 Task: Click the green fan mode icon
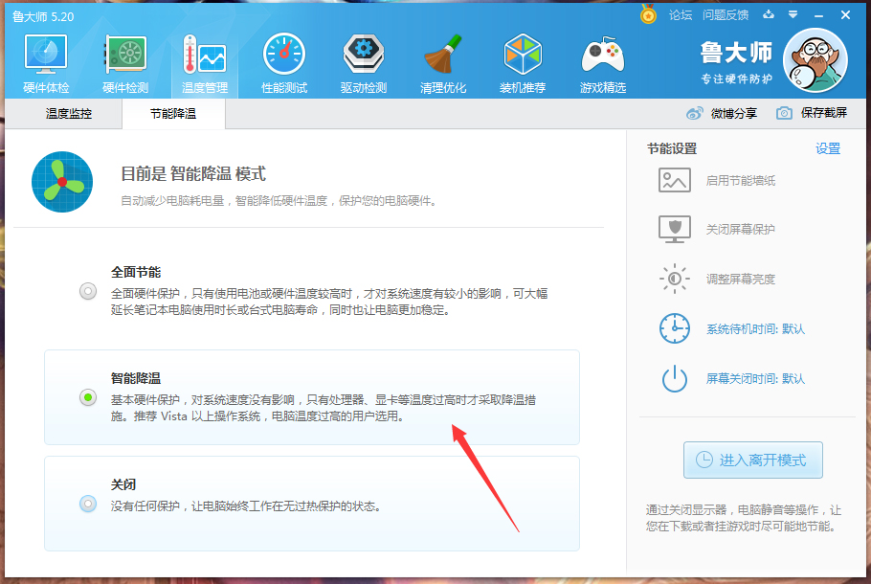62,182
